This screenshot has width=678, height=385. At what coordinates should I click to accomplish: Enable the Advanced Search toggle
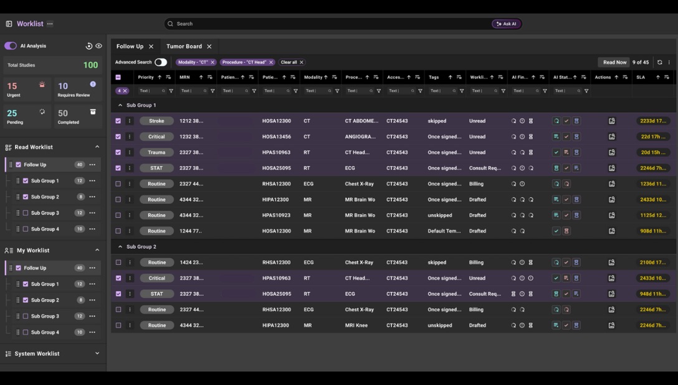(163, 62)
